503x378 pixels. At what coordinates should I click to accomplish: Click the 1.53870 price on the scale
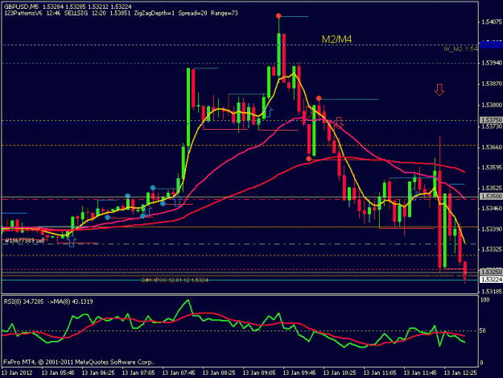(x=492, y=84)
